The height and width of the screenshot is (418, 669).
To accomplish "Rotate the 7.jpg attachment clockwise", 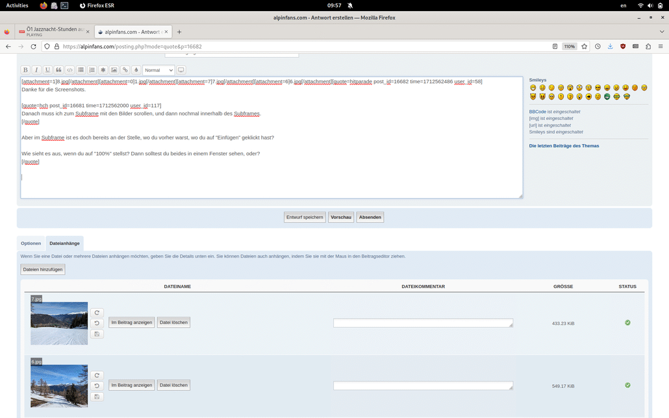I will (97, 312).
